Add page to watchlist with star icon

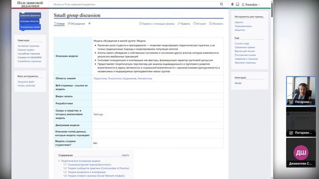click(x=89, y=23)
